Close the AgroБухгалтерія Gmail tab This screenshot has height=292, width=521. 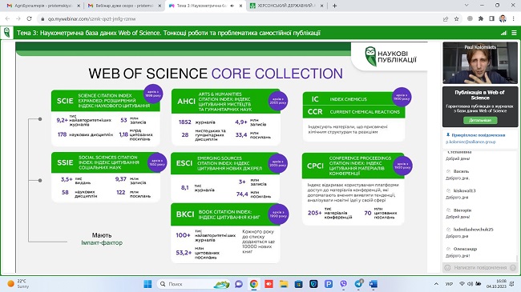79,6
